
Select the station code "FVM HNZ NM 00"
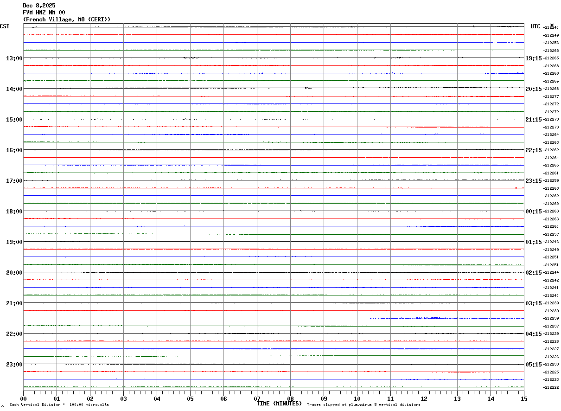44,13
